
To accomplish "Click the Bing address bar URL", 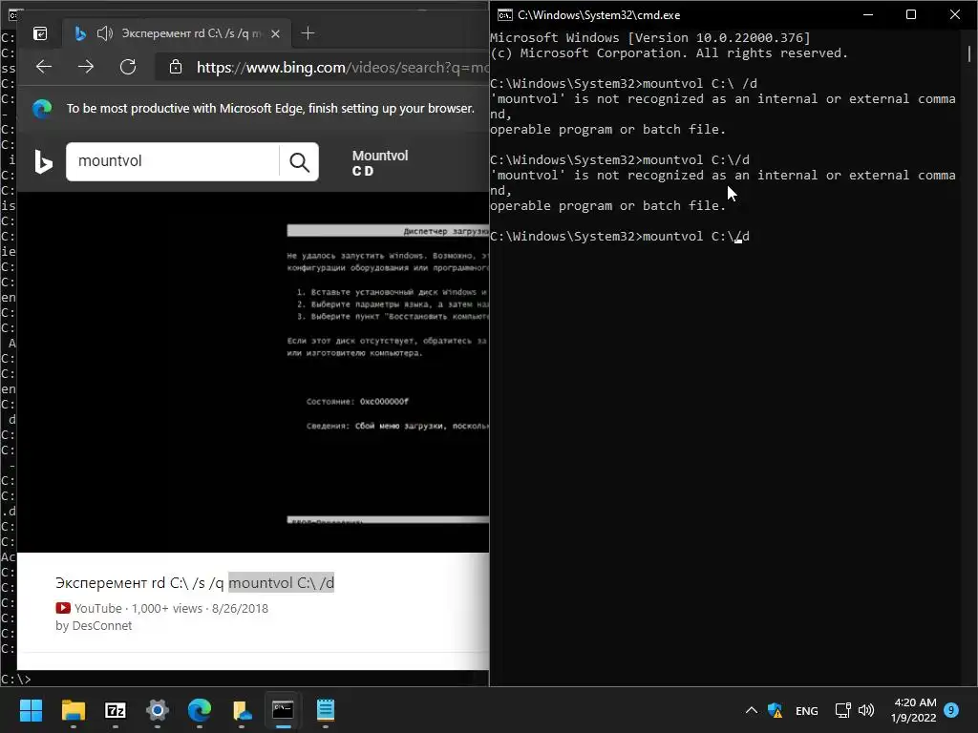I will 343,67.
